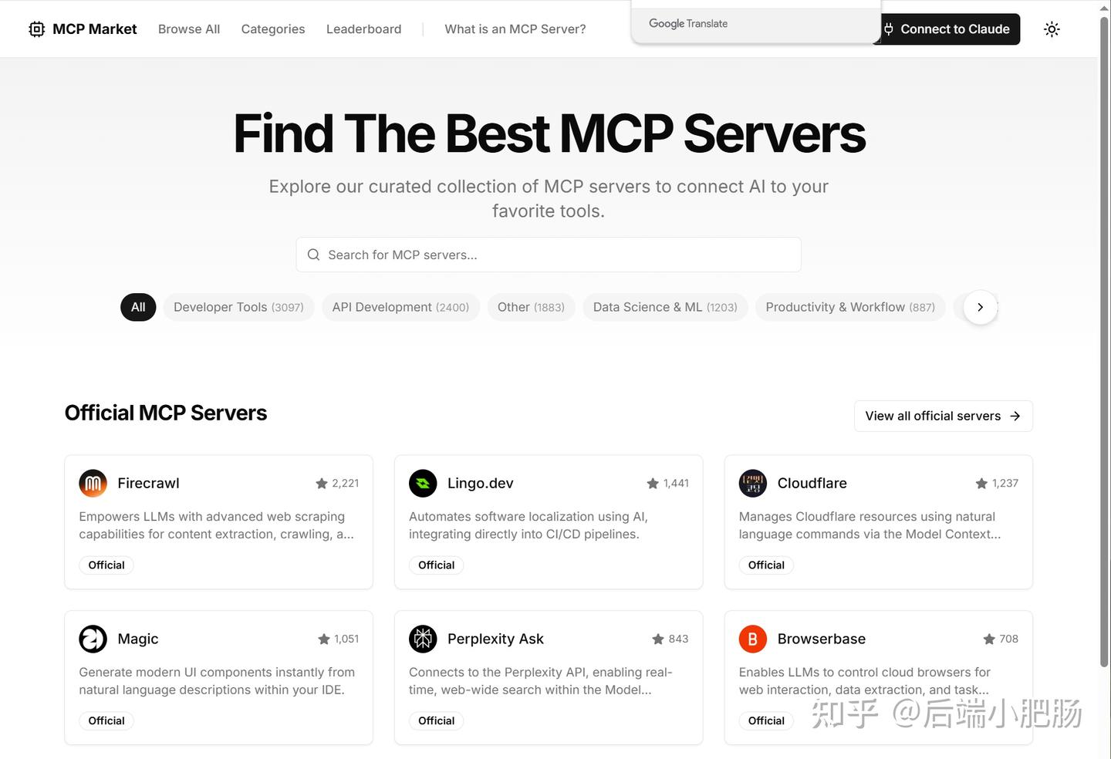Click the 2,221 star count on Firecrawl
The image size is (1111, 759).
coord(345,484)
